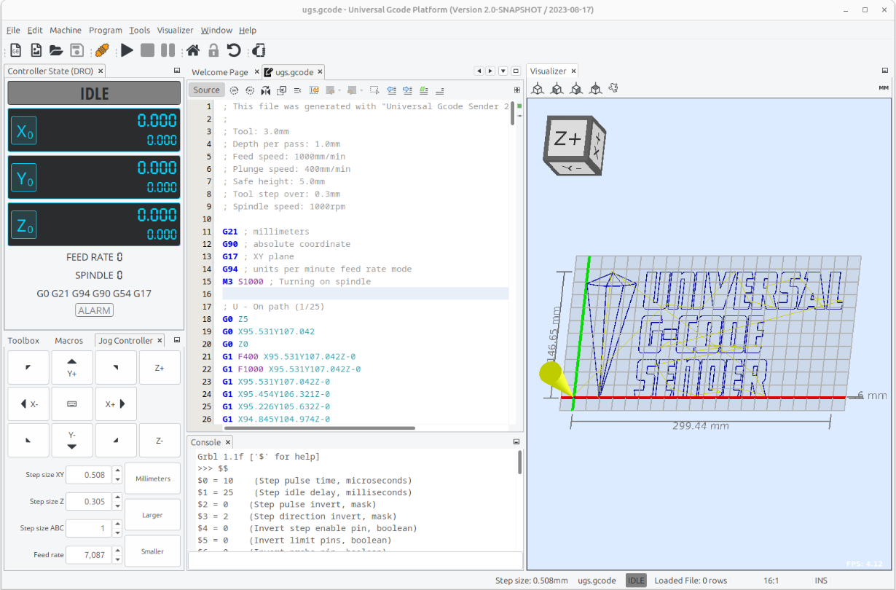Perform a soft reset with the circular arrow icon
The image size is (896, 590).
click(x=232, y=50)
